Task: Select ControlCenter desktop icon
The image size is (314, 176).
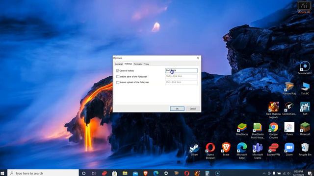Action: (289, 109)
